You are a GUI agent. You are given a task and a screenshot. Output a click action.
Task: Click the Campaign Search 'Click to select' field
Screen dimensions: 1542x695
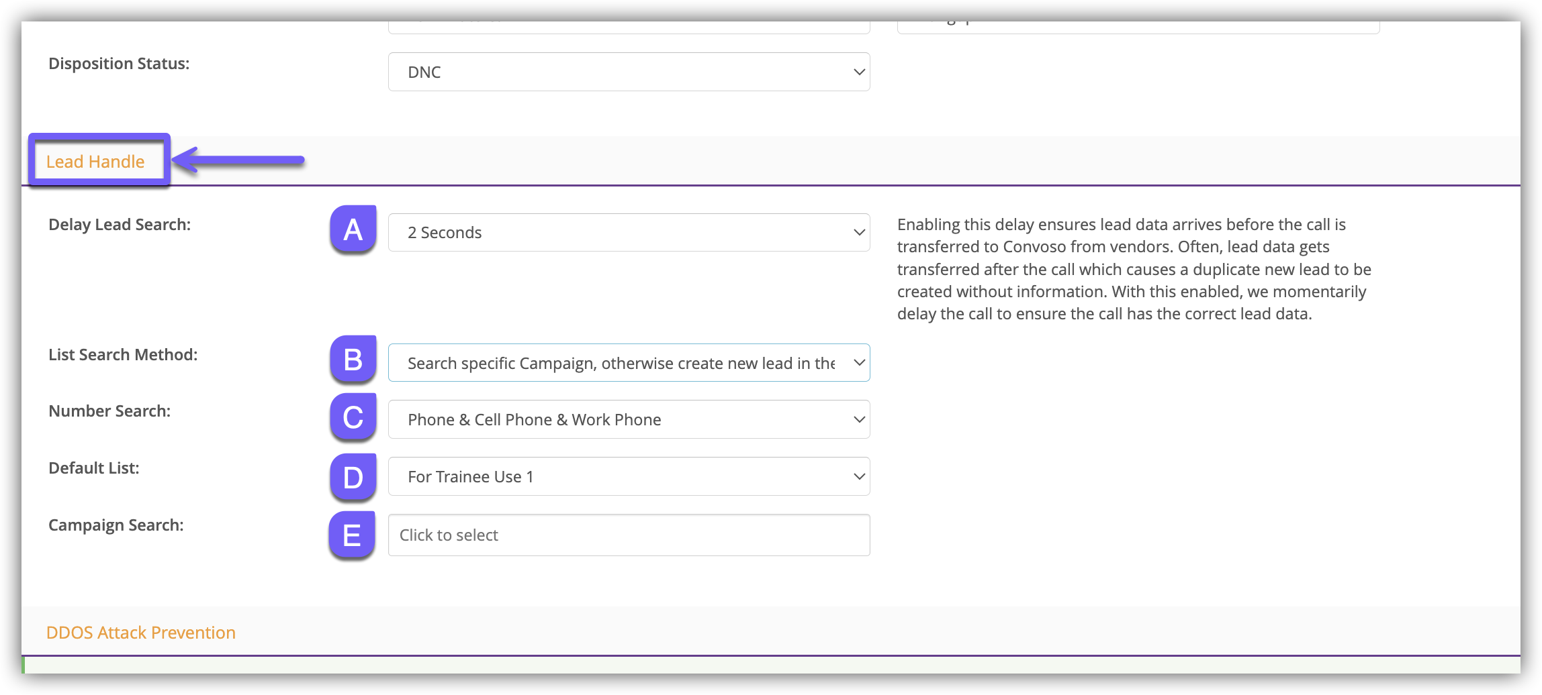(629, 535)
